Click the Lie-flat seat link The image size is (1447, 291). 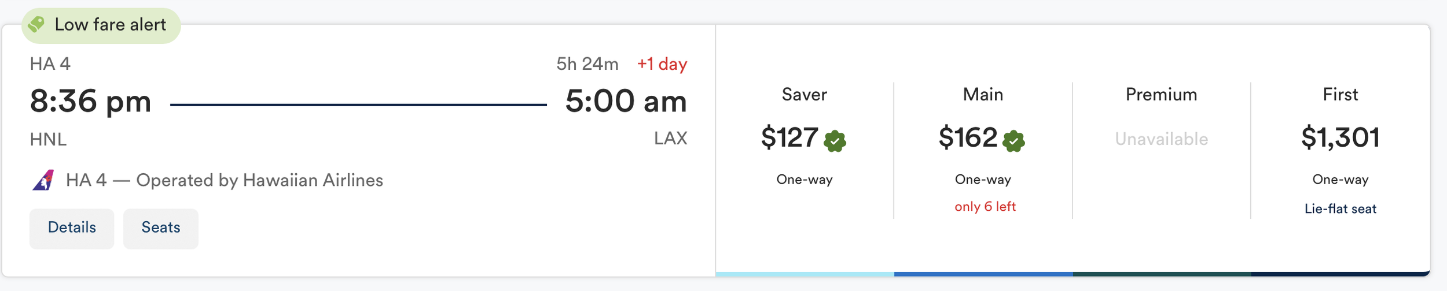[1341, 209]
